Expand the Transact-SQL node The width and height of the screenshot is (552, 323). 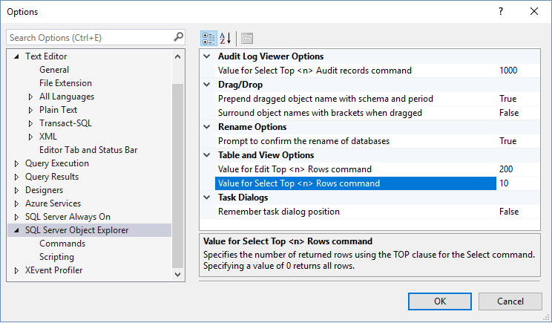point(30,123)
